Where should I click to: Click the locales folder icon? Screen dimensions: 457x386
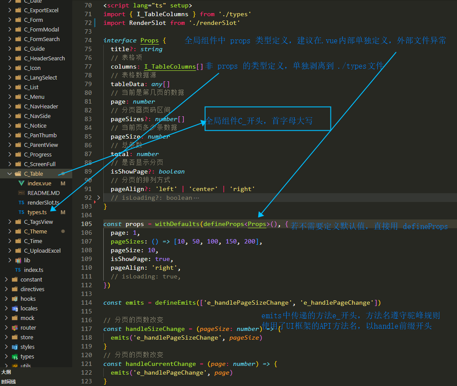14,308
